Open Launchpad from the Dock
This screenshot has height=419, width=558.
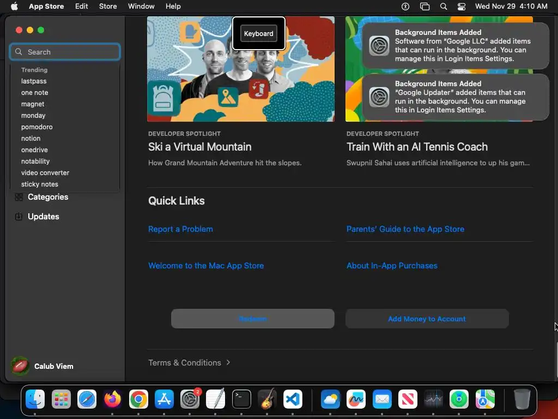point(61,399)
